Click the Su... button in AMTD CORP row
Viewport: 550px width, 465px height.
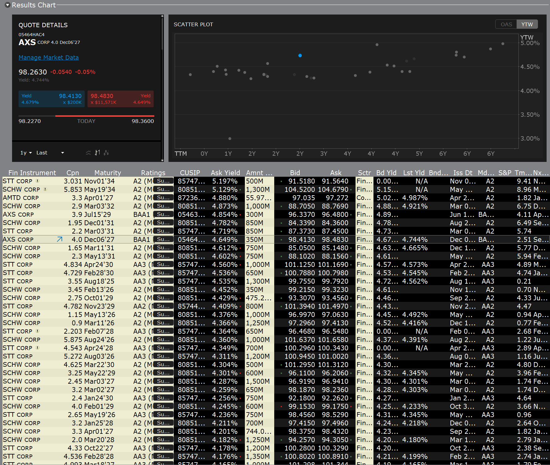coord(163,198)
